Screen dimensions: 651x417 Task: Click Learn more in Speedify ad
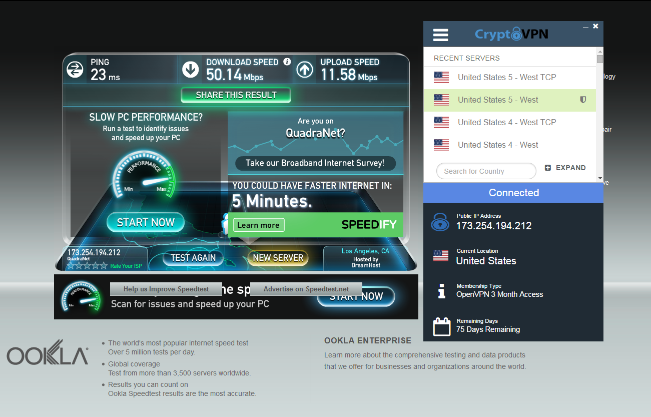[x=258, y=225]
